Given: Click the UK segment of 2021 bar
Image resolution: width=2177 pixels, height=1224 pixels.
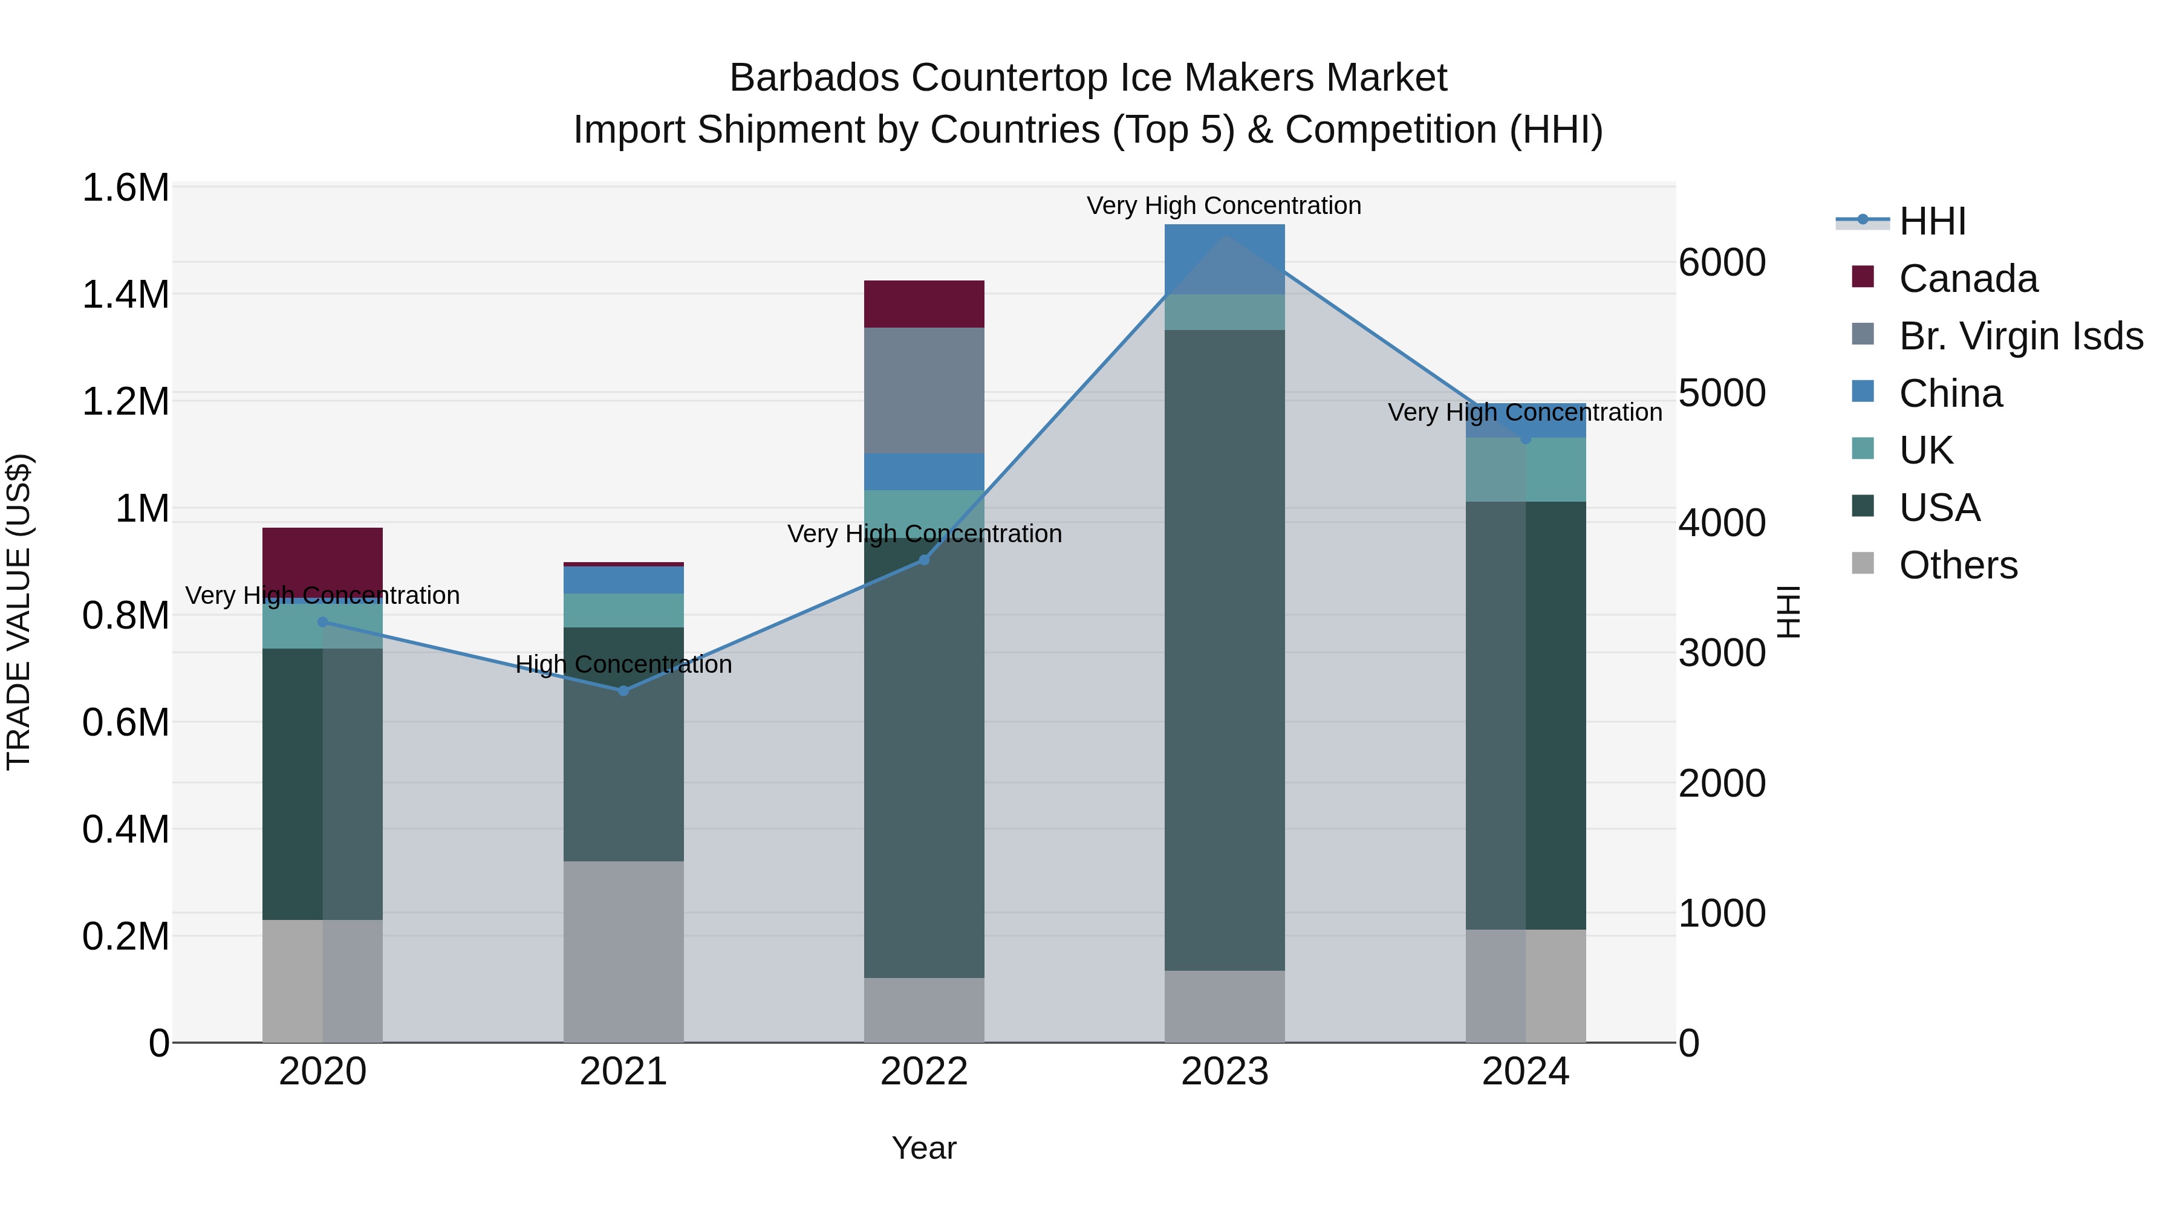Looking at the screenshot, I should pyautogui.click(x=623, y=610).
